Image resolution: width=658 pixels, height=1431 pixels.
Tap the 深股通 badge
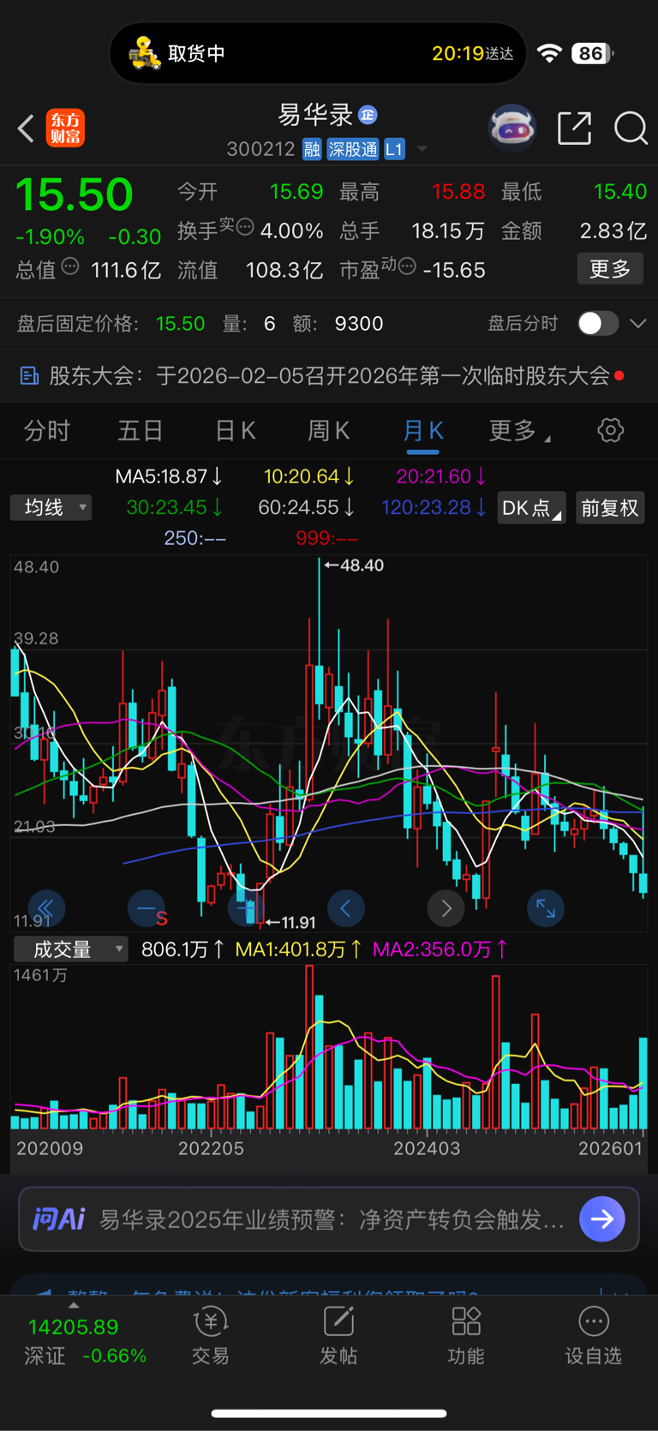[353, 150]
